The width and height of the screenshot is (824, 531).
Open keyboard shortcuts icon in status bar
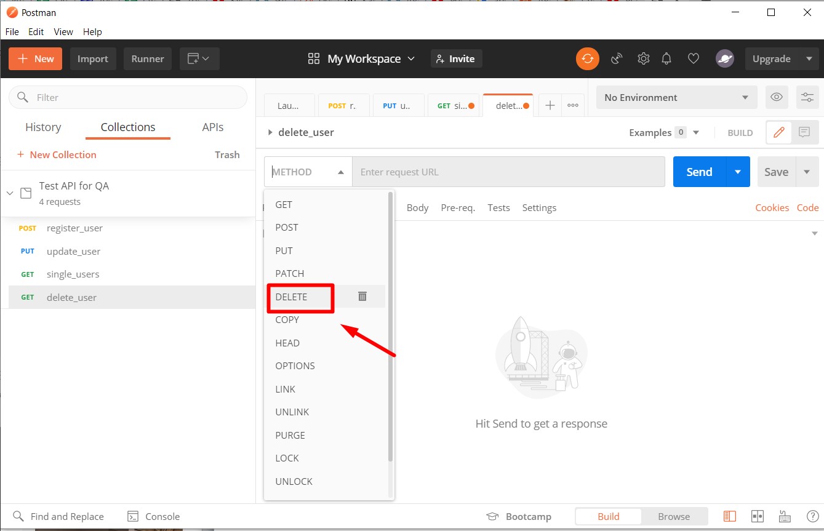785,516
